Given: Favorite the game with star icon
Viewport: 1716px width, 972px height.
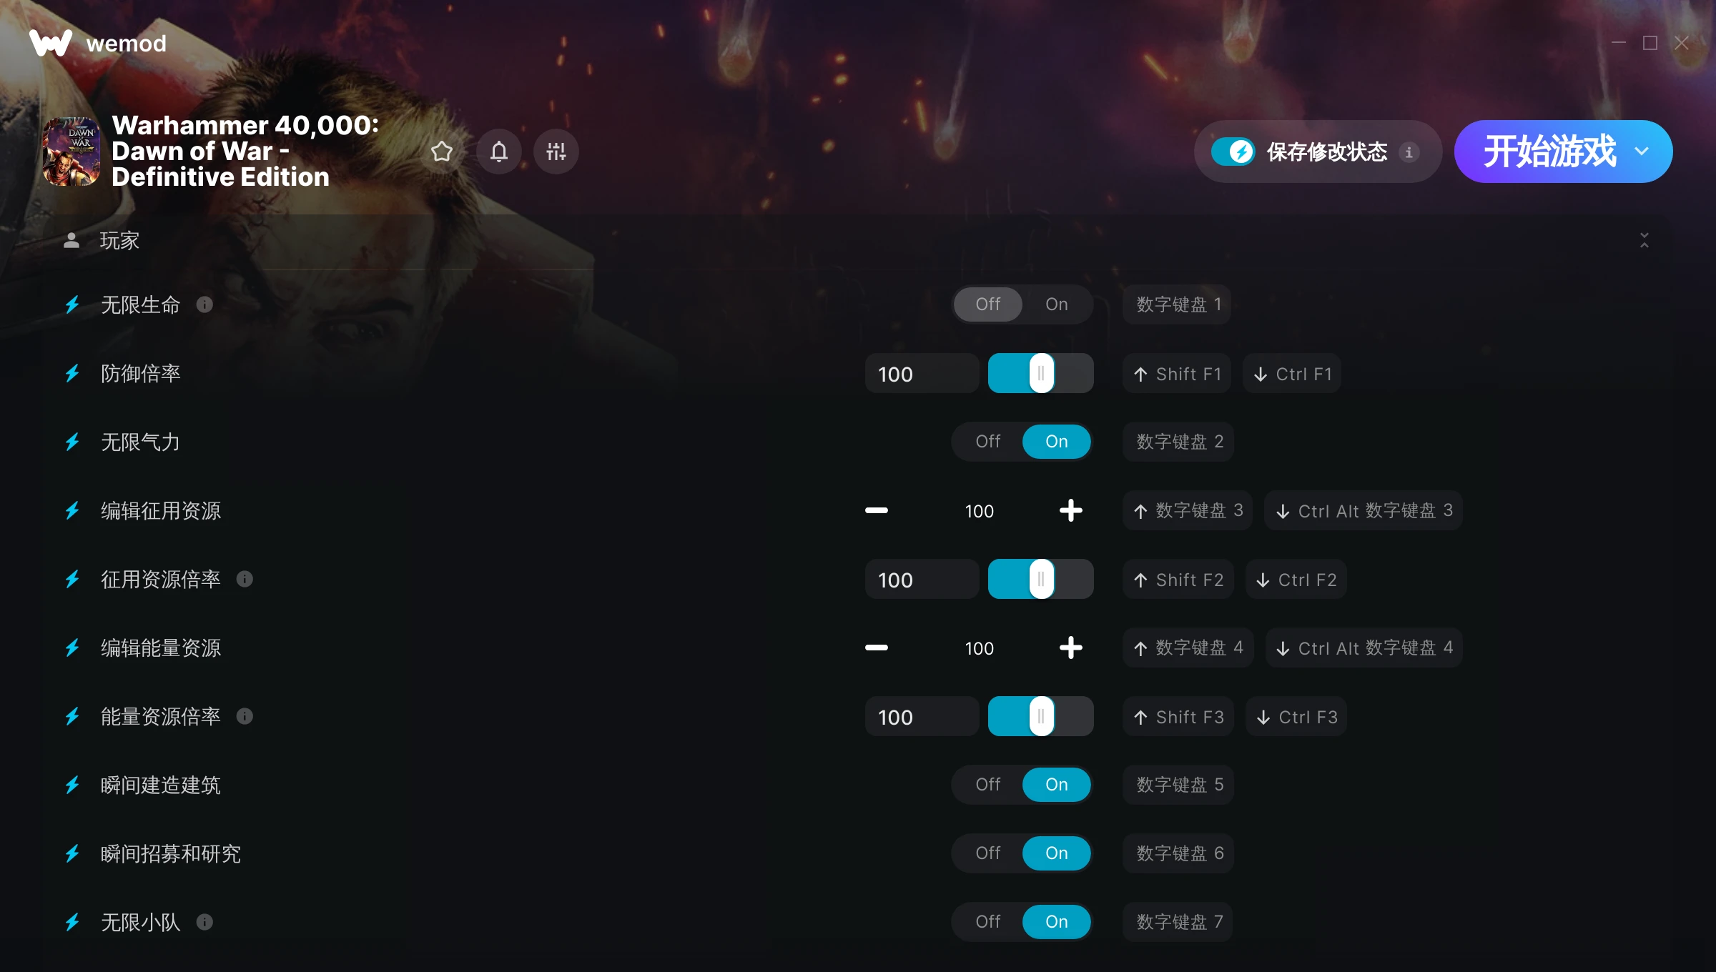Looking at the screenshot, I should click(x=442, y=152).
